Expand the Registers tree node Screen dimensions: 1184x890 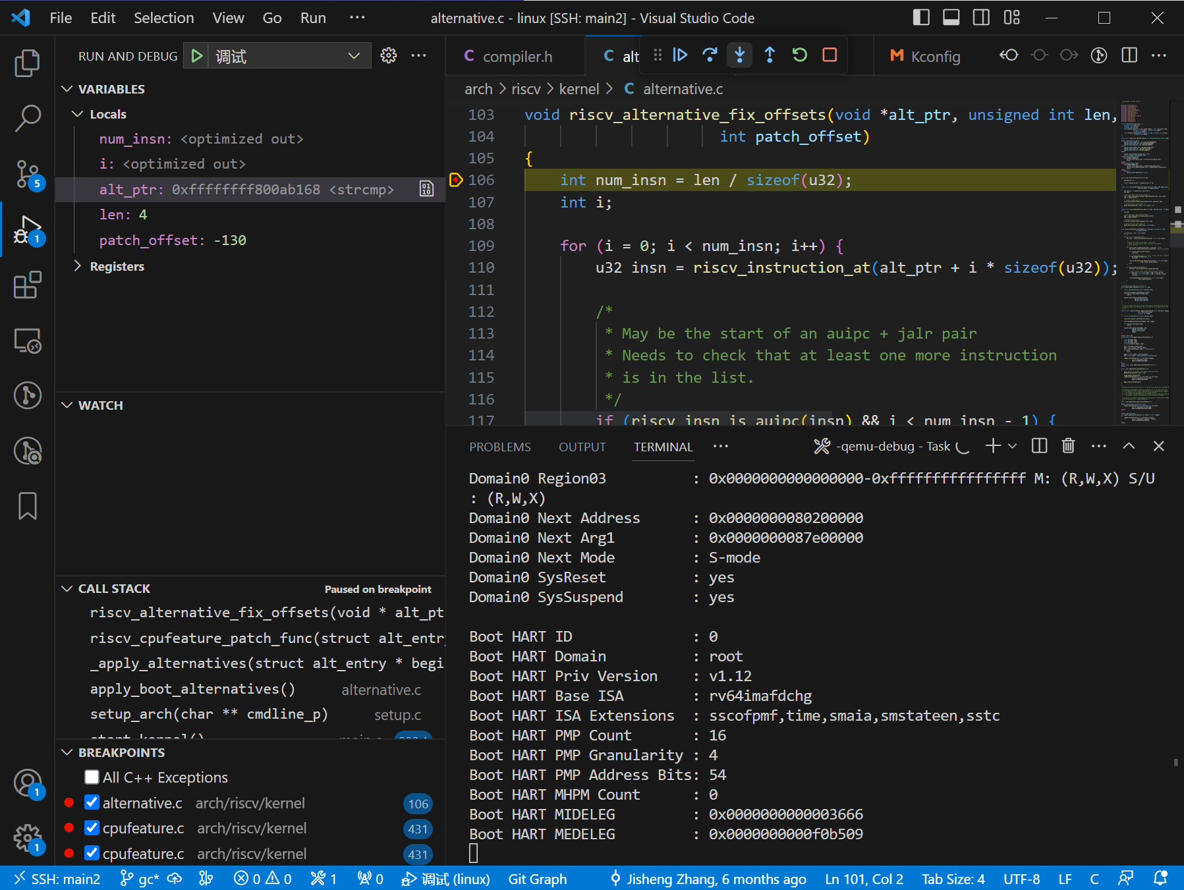[x=78, y=266]
